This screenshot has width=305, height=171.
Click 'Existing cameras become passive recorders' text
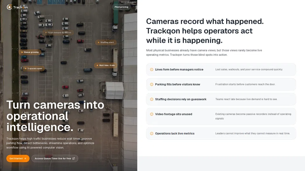(253, 116)
